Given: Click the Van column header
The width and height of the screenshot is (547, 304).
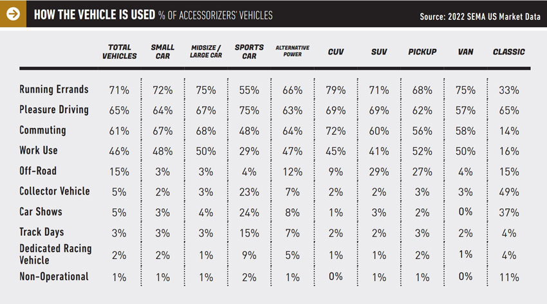Looking at the screenshot, I should click(x=465, y=51).
